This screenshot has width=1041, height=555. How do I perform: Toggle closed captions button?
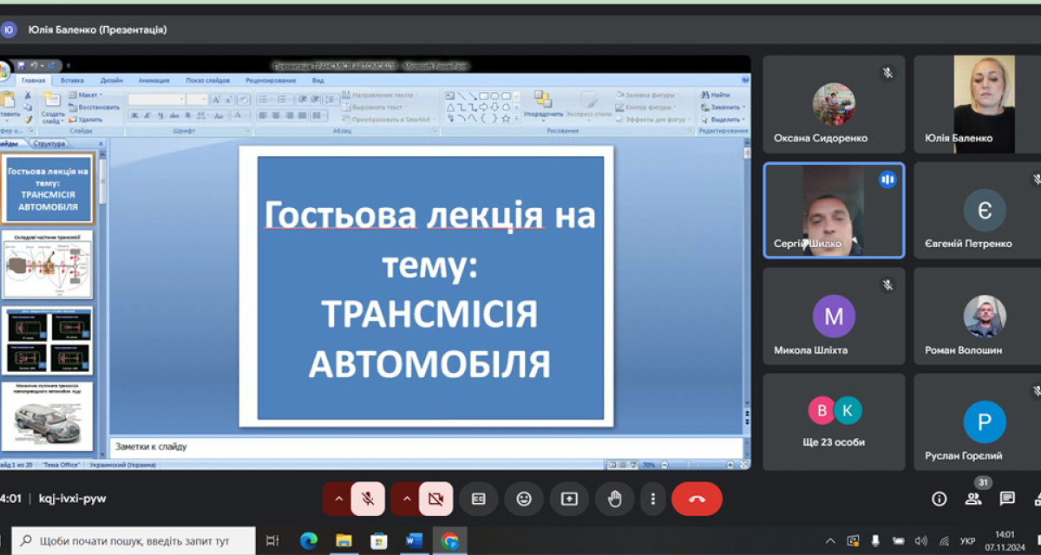point(477,499)
